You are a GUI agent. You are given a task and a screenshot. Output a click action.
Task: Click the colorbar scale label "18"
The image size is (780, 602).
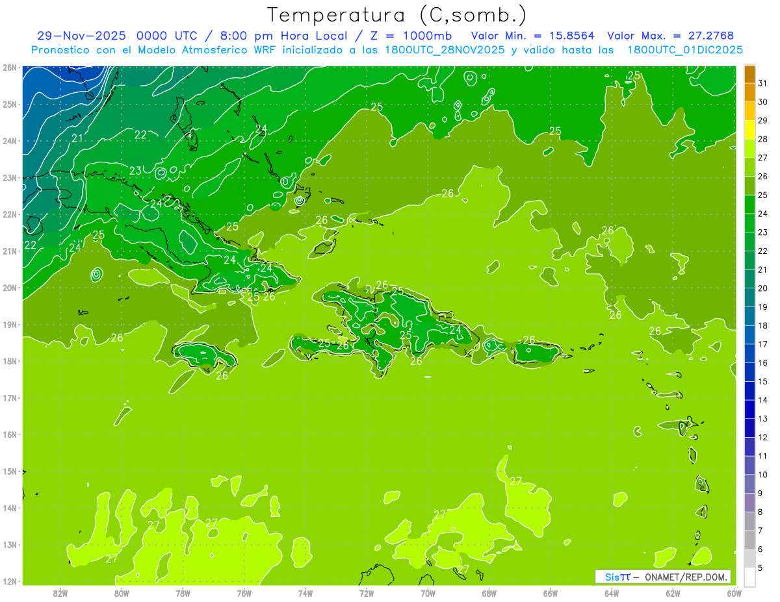coord(762,325)
